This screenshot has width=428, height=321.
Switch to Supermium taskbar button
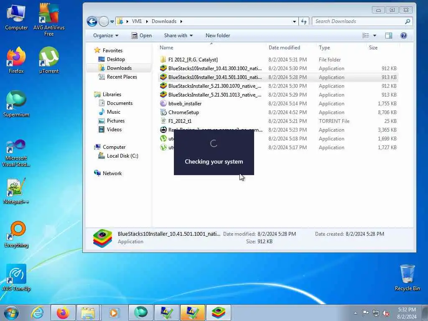point(140,313)
